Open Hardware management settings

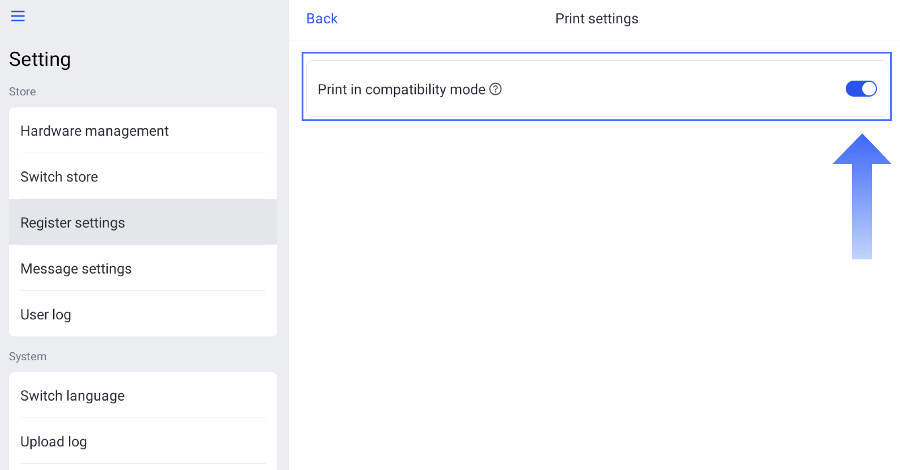pos(94,131)
